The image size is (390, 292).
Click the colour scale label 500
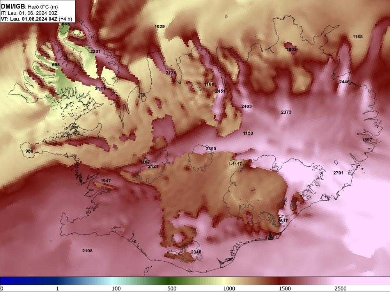(172, 288)
